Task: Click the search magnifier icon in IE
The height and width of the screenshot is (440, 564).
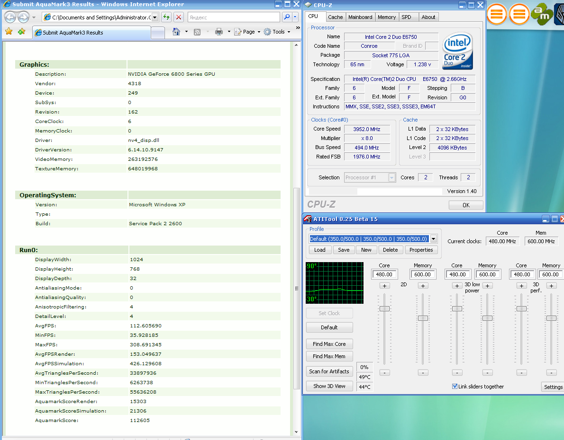Action: [x=287, y=17]
